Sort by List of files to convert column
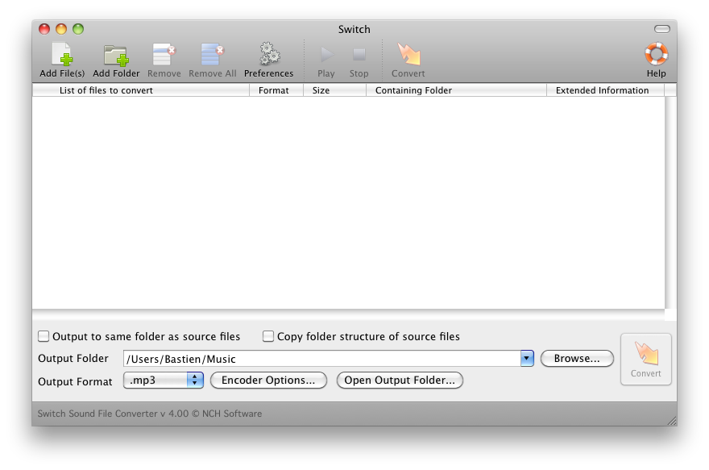 141,90
